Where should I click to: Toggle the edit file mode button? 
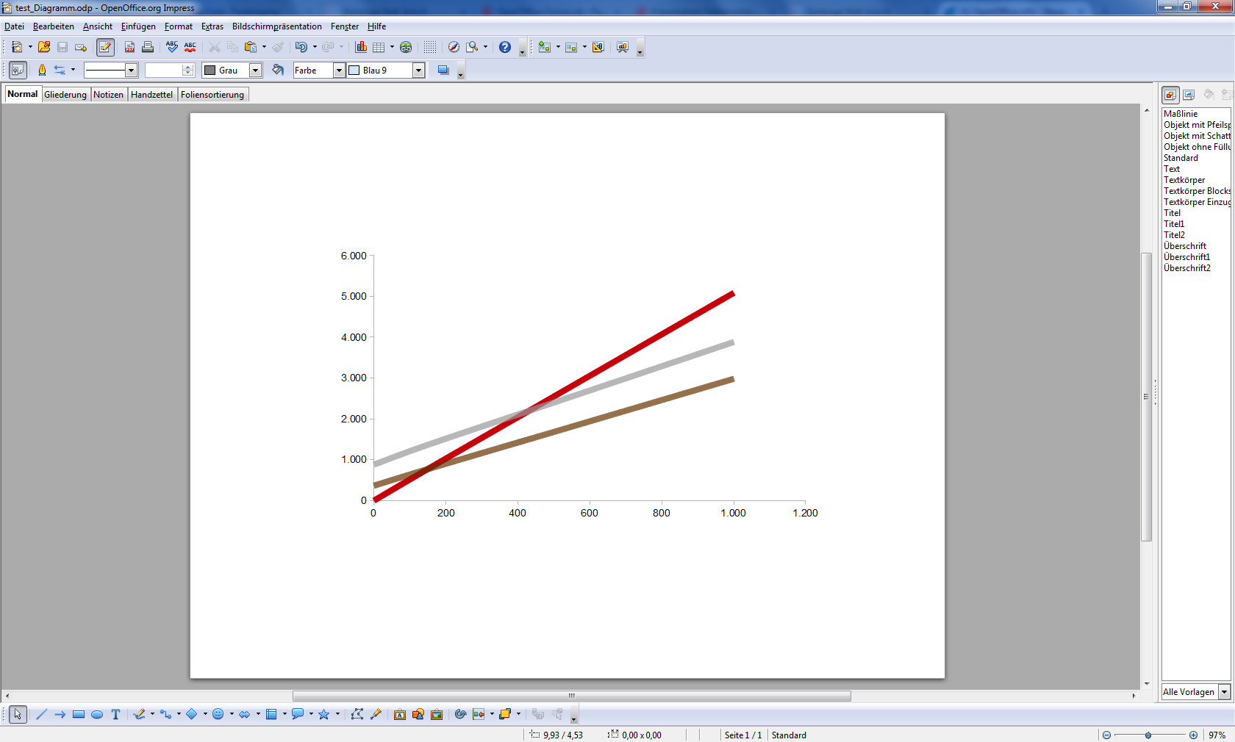pos(105,47)
